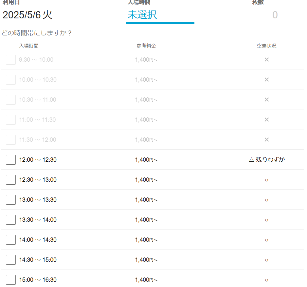
Task: Click the 10:30 ~ 11:00 greyed time label
Action: (38, 100)
